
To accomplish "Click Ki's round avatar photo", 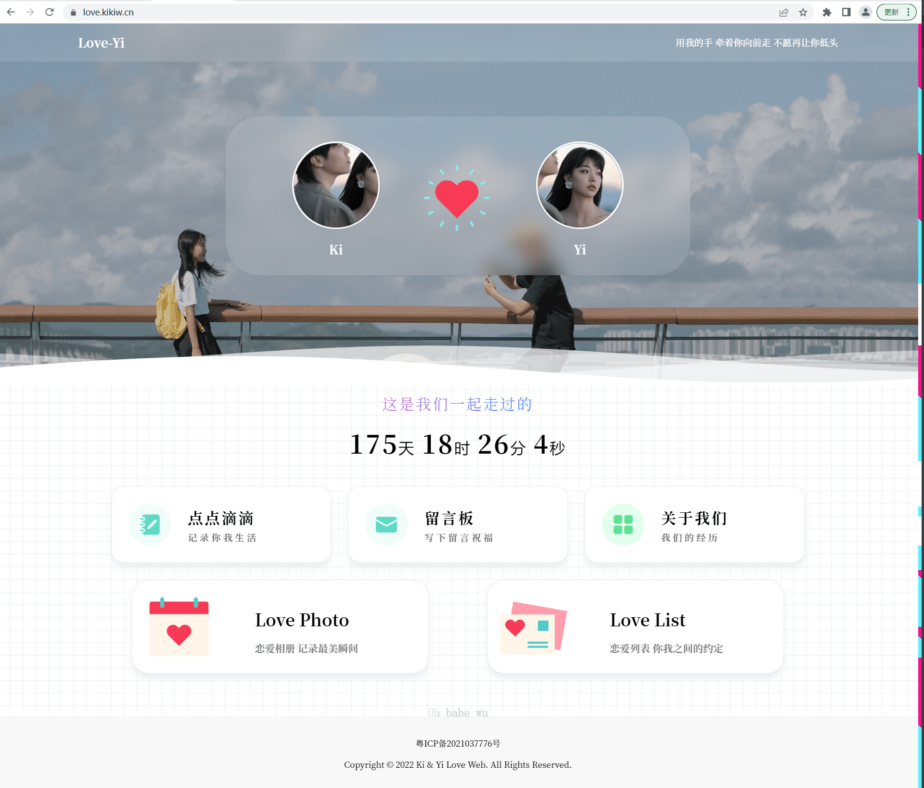I will pyautogui.click(x=336, y=185).
